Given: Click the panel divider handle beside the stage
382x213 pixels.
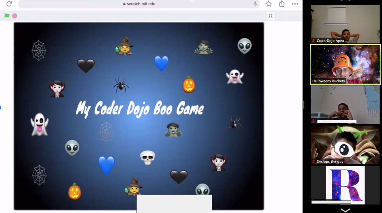Looking at the screenshot, I should [x=304, y=104].
